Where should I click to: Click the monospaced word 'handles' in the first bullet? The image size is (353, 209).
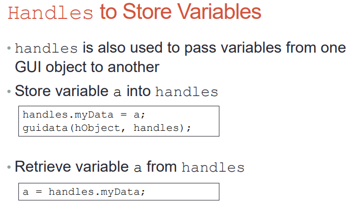coord(46,48)
